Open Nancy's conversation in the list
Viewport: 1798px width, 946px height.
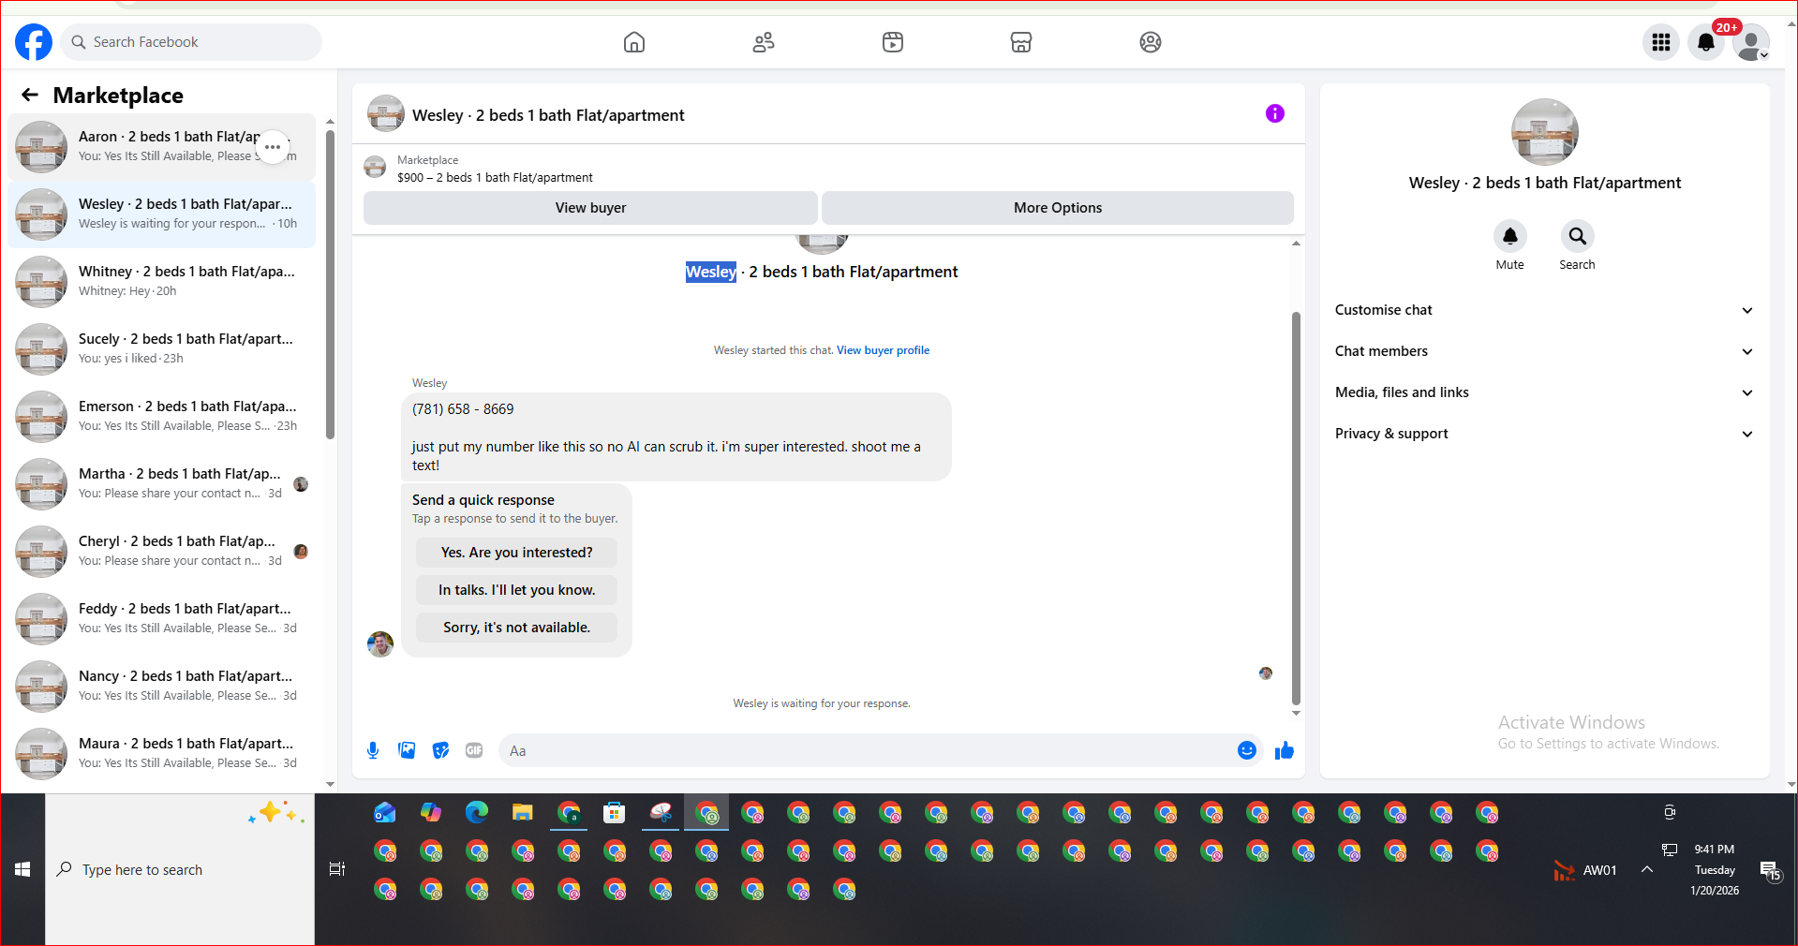(161, 687)
